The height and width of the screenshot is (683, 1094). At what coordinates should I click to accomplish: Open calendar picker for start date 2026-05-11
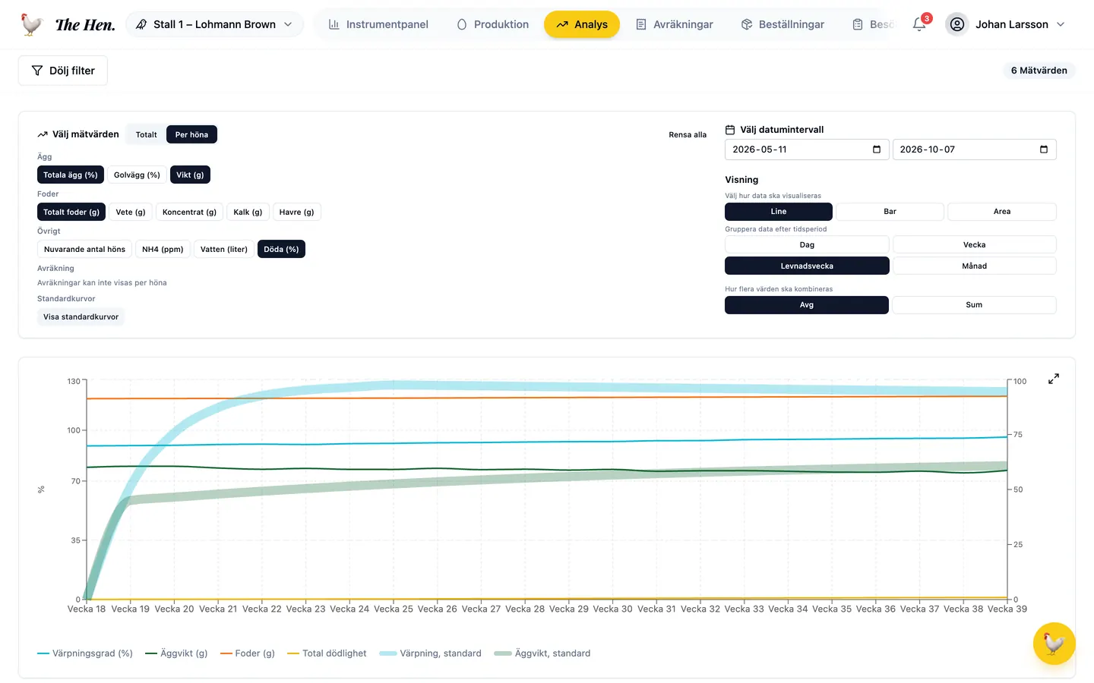pos(877,150)
